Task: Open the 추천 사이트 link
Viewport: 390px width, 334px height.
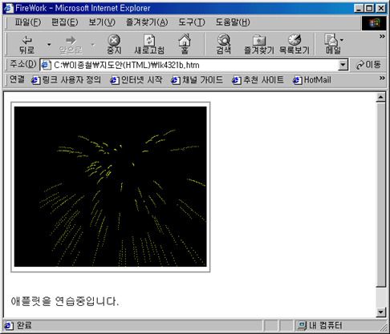Action: pyautogui.click(x=258, y=80)
